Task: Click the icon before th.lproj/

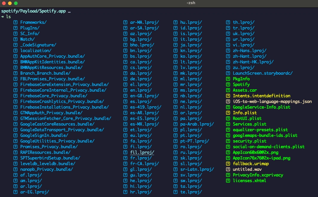Action: point(228,22)
